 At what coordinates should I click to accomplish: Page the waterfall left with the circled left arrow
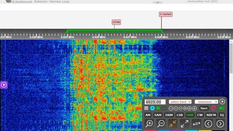pyautogui.click(x=208, y=124)
